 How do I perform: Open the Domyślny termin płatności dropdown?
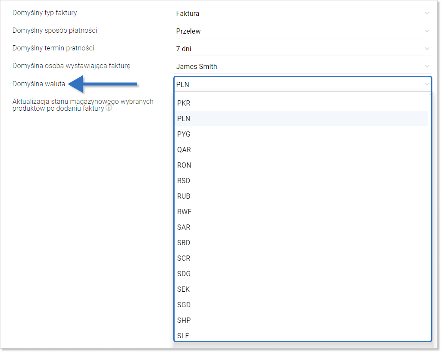(x=303, y=49)
